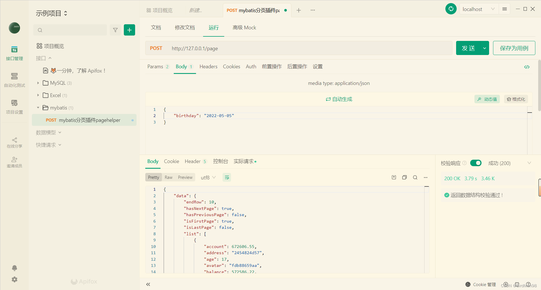Open the project switcher 示例项目
This screenshot has height=290, width=541.
tap(52, 13)
